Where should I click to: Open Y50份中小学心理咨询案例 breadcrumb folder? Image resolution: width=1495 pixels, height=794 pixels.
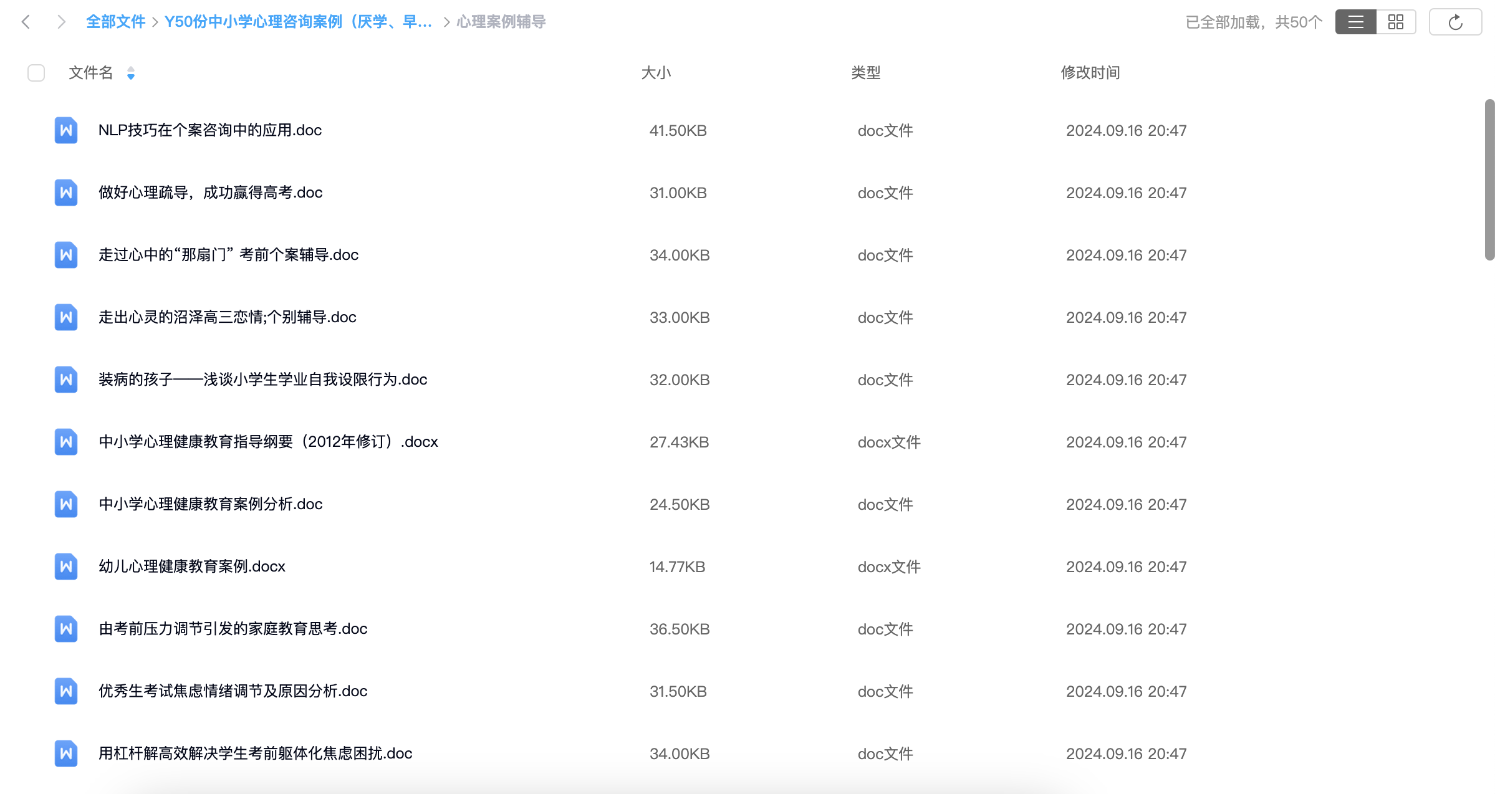[x=298, y=22]
